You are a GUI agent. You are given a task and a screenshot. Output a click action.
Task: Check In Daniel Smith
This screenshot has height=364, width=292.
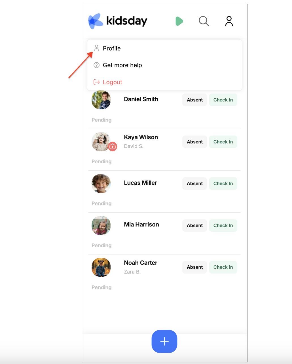223,100
